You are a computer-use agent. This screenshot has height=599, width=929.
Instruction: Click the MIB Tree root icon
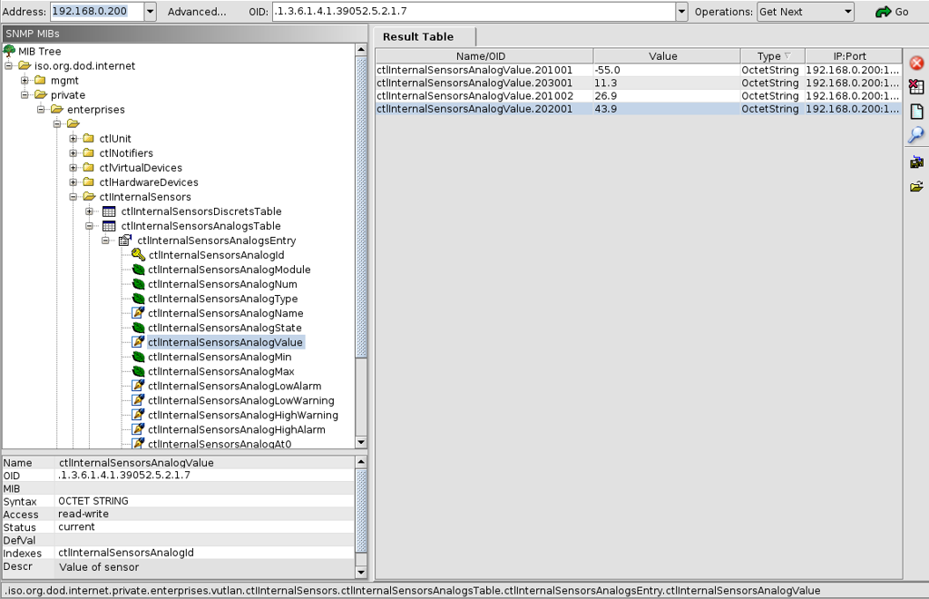[9, 51]
